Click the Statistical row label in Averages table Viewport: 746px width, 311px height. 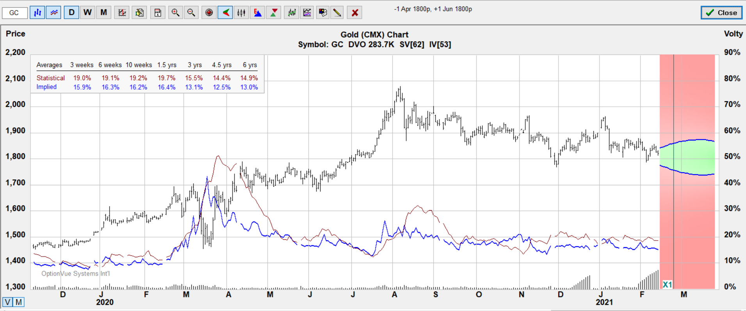[51, 78]
